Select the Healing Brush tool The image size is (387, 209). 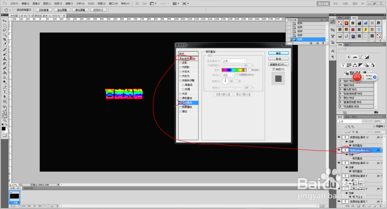(x=5, y=50)
